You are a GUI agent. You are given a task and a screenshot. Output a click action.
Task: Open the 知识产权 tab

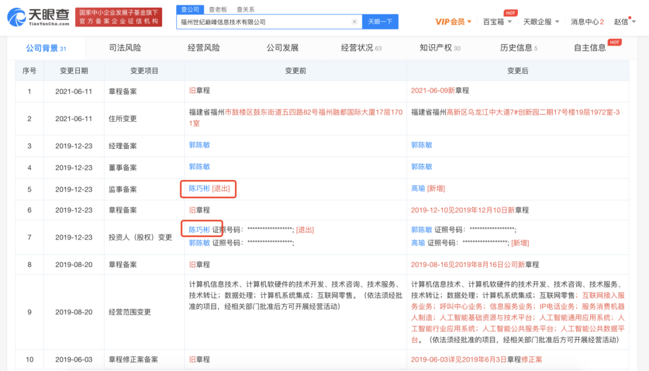439,48
